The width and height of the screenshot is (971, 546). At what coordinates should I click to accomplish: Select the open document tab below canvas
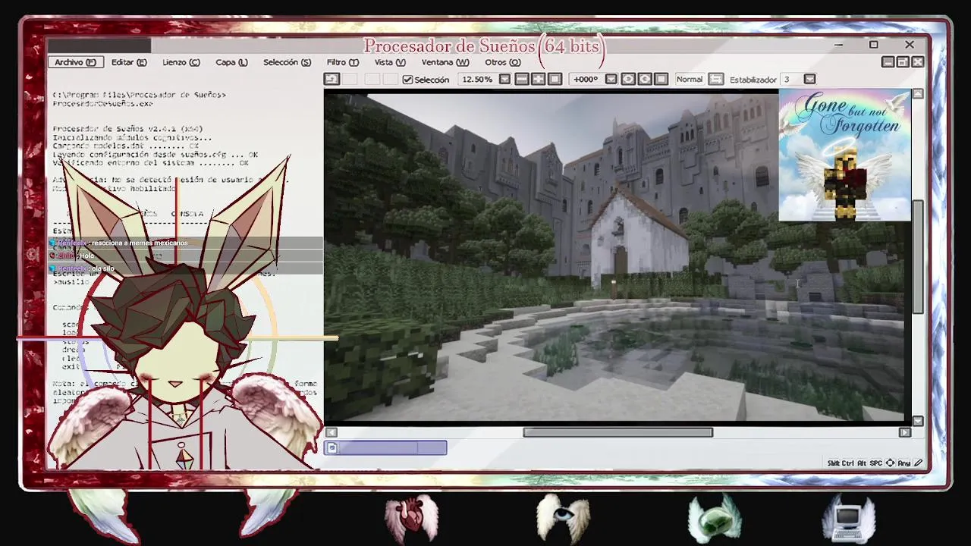pyautogui.click(x=385, y=448)
